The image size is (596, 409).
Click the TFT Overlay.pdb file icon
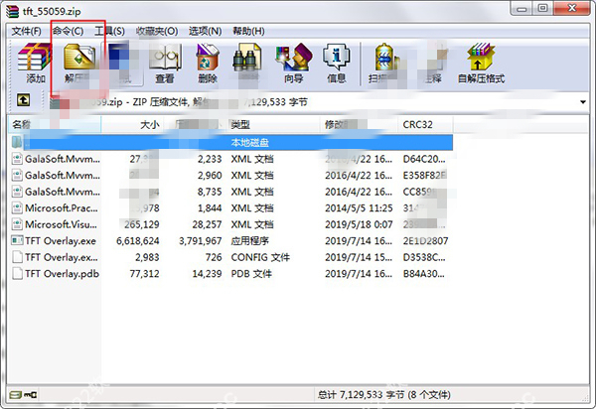(x=17, y=273)
